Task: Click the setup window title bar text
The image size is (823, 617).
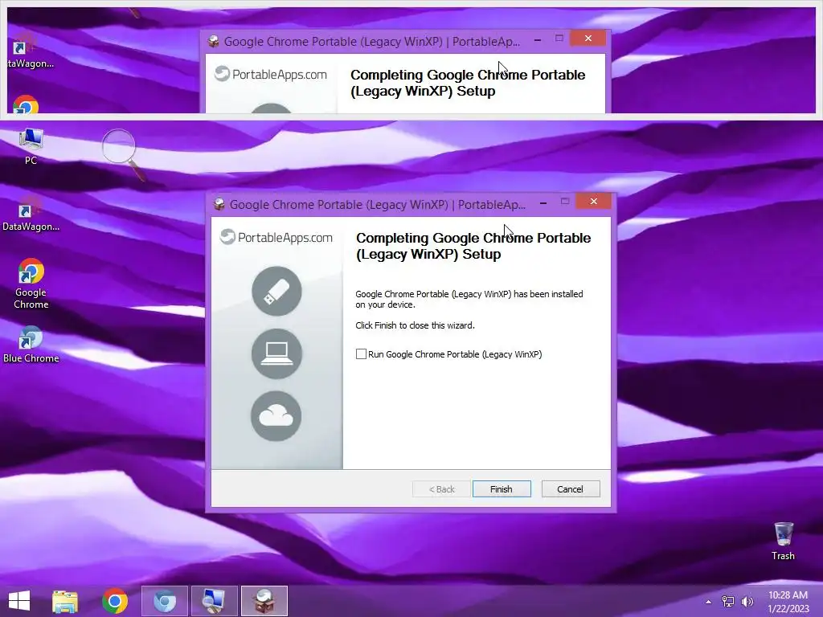Action: (x=378, y=205)
